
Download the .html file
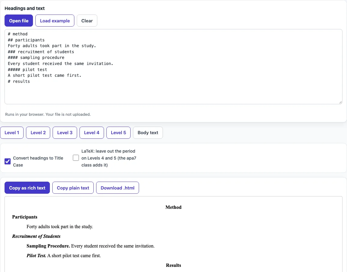pos(118,188)
